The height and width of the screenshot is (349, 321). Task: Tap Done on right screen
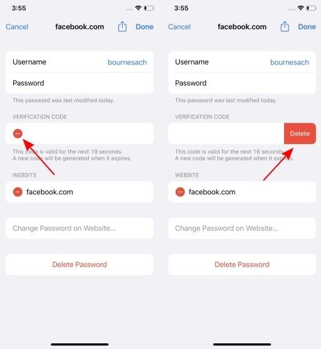click(307, 27)
